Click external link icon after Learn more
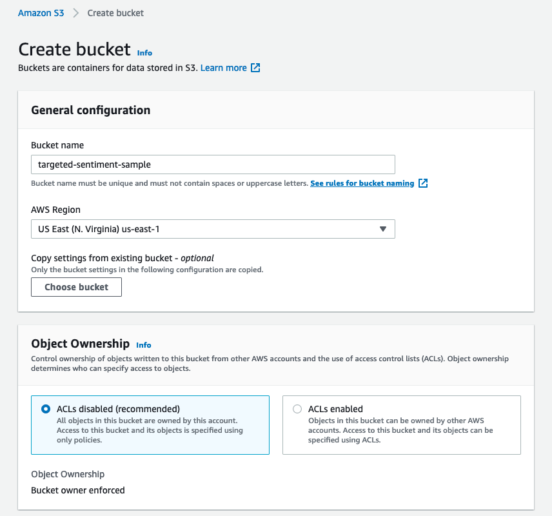The height and width of the screenshot is (516, 552). click(255, 68)
